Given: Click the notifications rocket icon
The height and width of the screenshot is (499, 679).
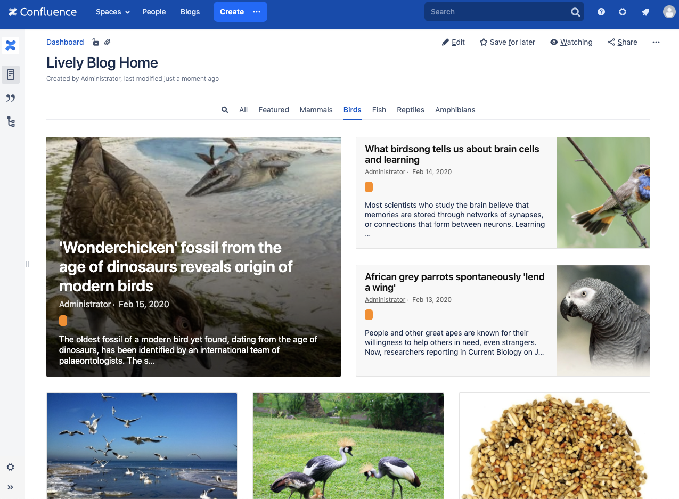Looking at the screenshot, I should tap(645, 12).
